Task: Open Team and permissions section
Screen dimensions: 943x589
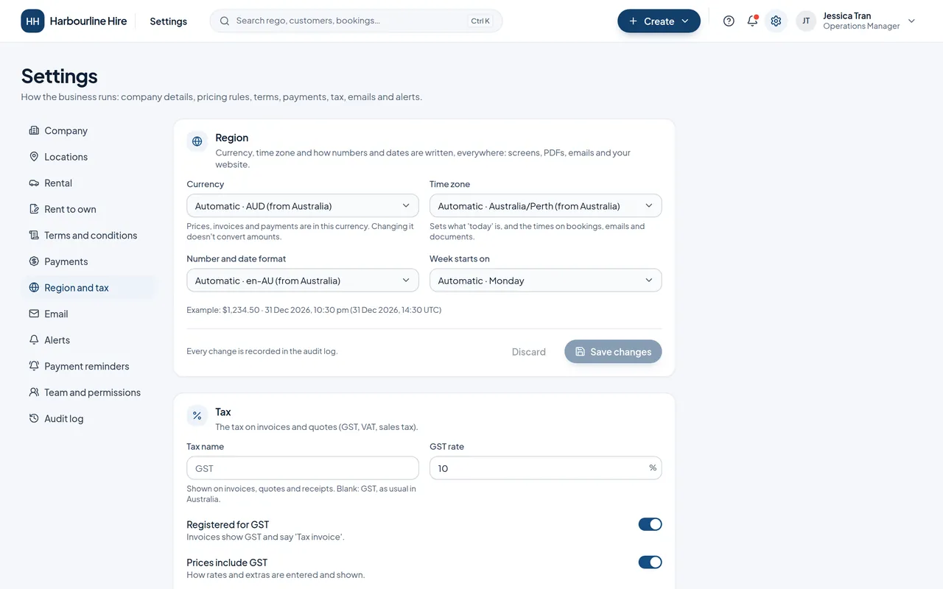Action: (89, 392)
